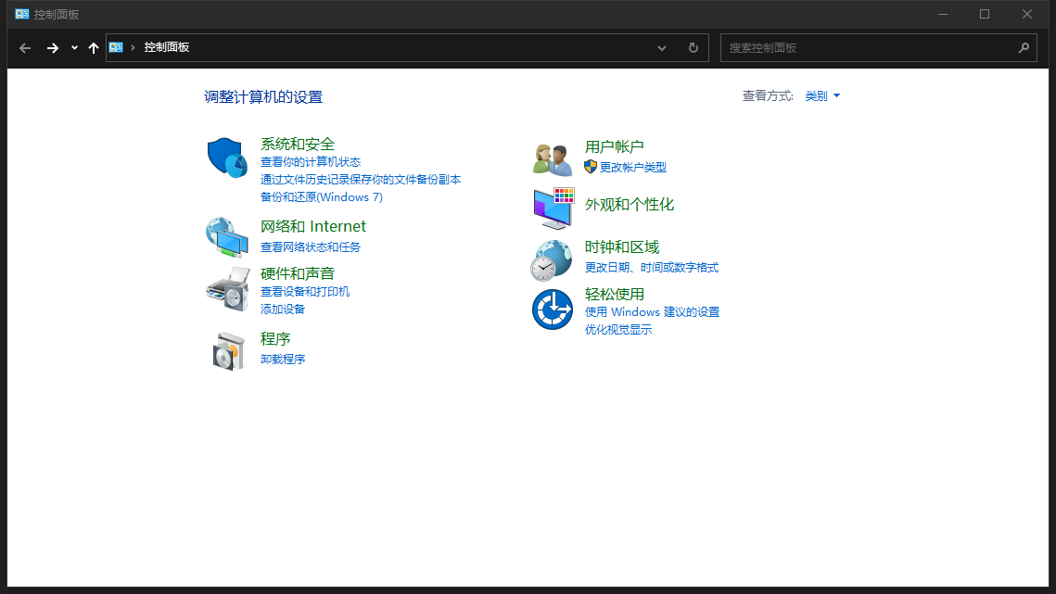The image size is (1056, 594).
Task: Click 卸载程序 under 程序
Action: click(282, 359)
